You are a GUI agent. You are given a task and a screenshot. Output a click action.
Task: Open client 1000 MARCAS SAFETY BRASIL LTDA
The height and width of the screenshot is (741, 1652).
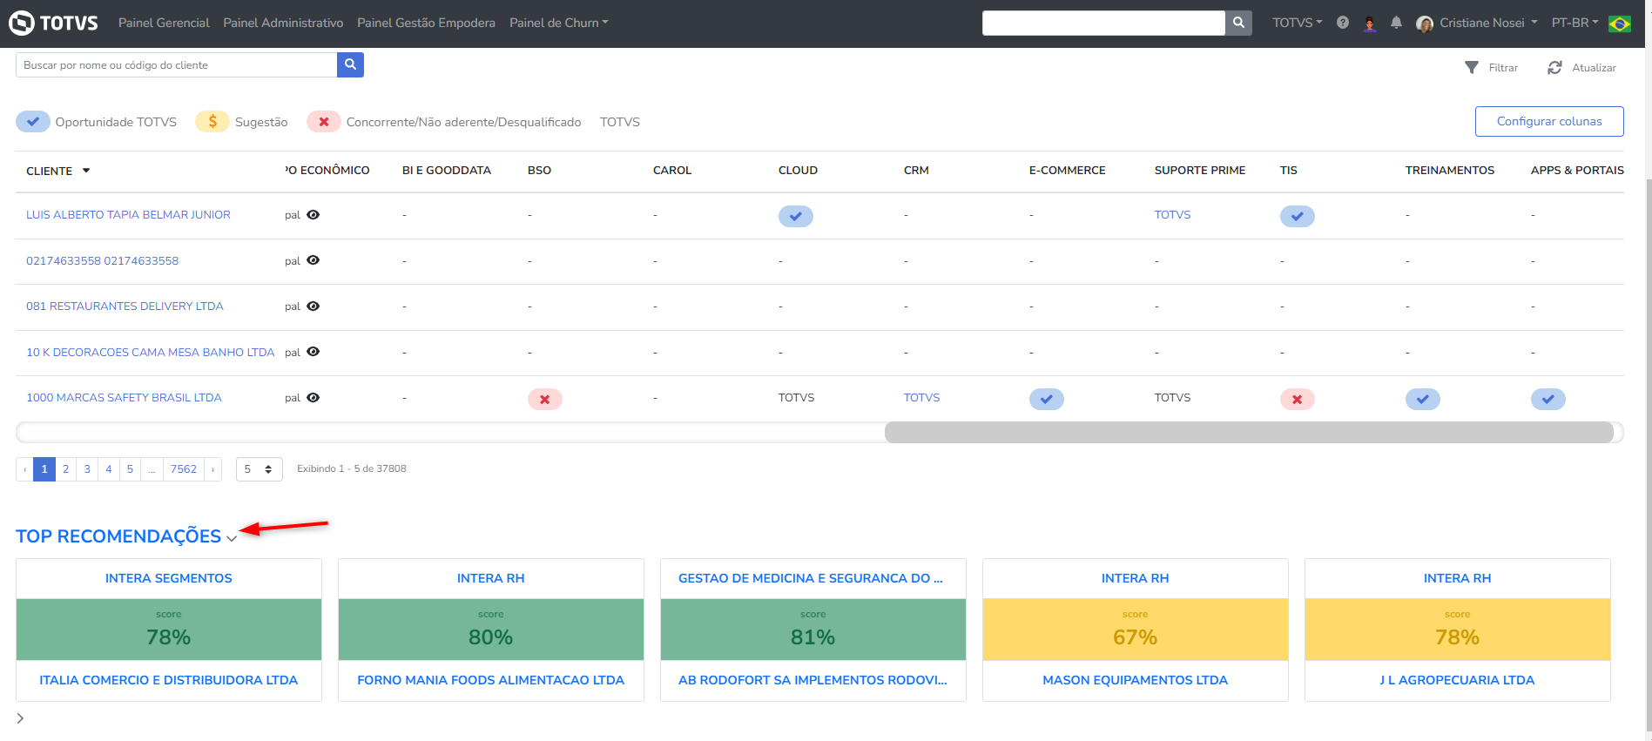click(x=124, y=398)
